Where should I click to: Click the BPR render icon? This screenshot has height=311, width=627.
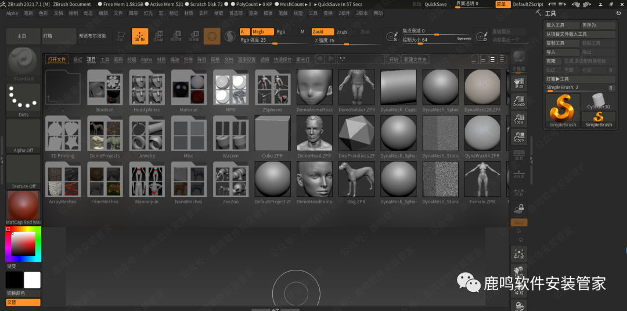[519, 57]
